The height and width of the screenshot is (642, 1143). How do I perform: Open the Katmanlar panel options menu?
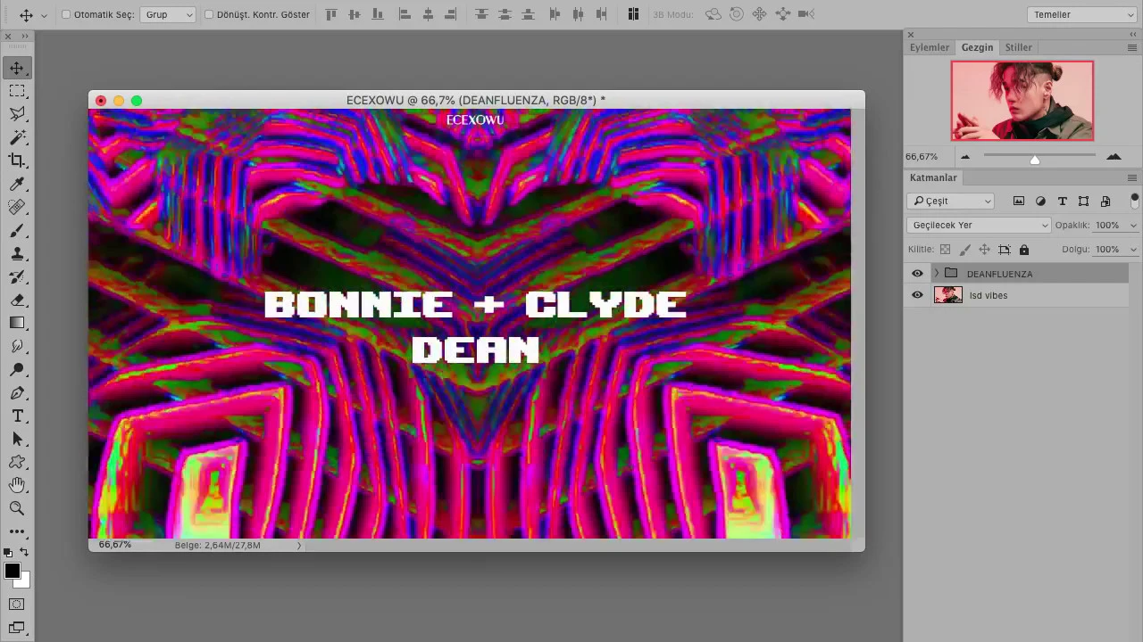pyautogui.click(x=1132, y=177)
